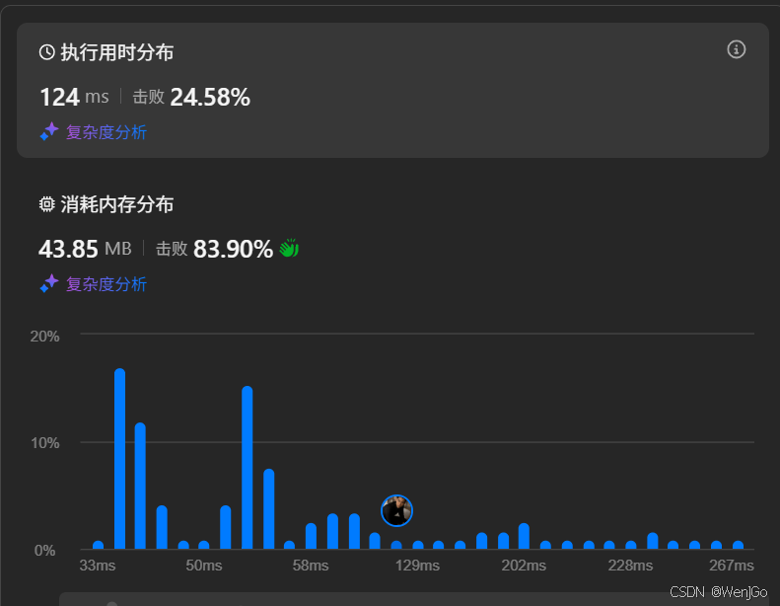Click the 50ms axis label
The height and width of the screenshot is (606, 780).
(204, 566)
